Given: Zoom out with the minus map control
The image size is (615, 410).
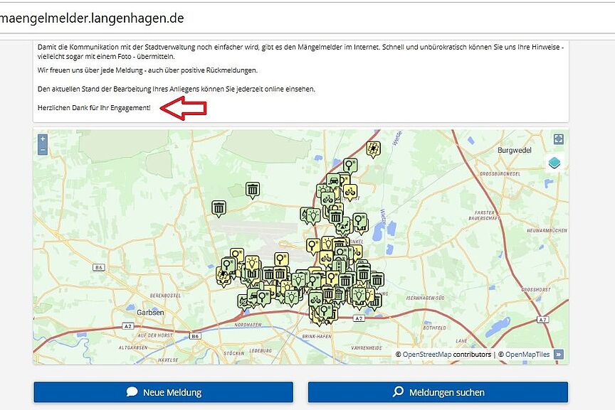Looking at the screenshot, I should coord(43,151).
